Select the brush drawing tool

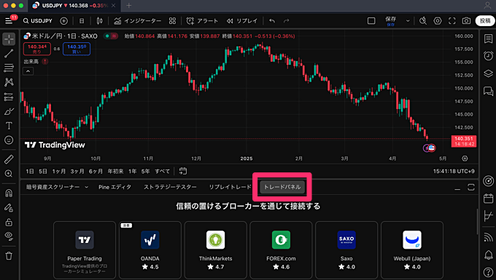pyautogui.click(x=9, y=111)
